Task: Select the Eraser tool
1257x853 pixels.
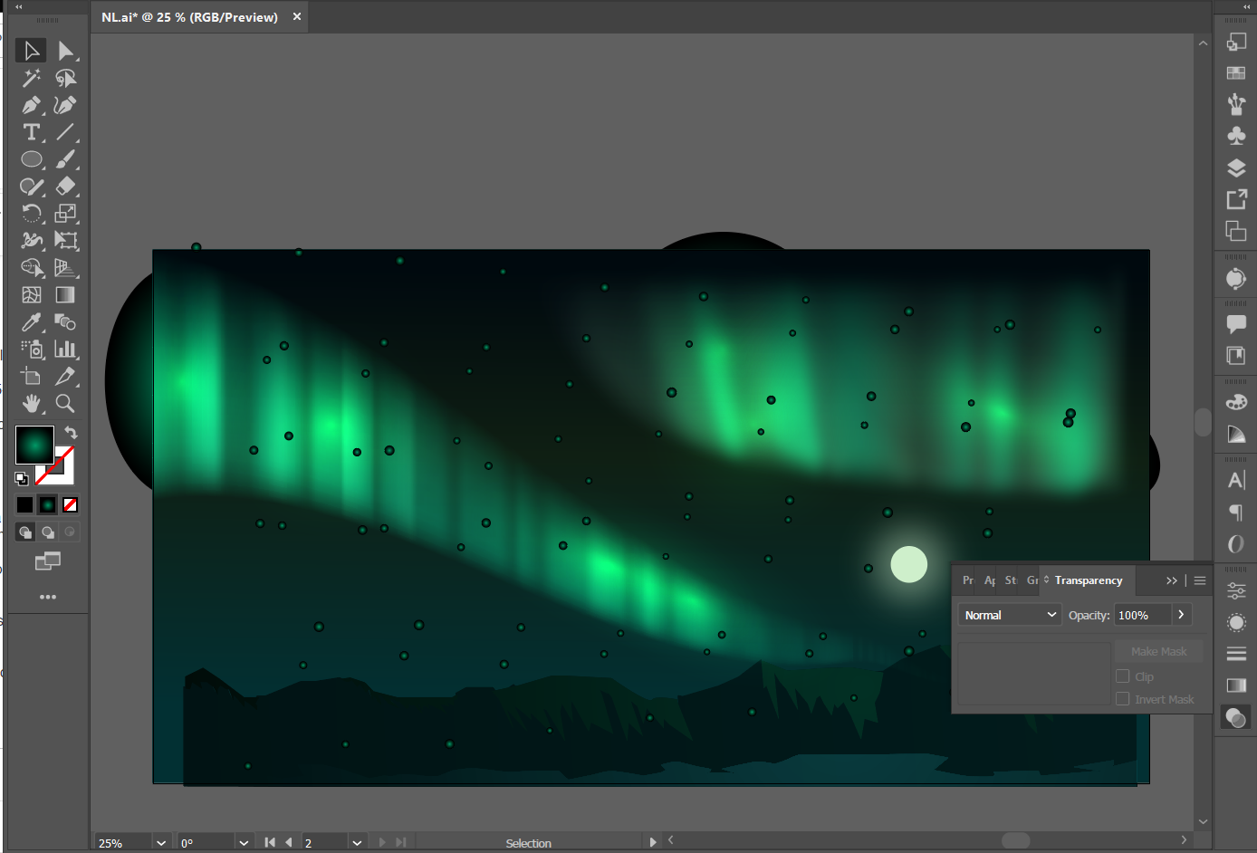Action: 65,187
